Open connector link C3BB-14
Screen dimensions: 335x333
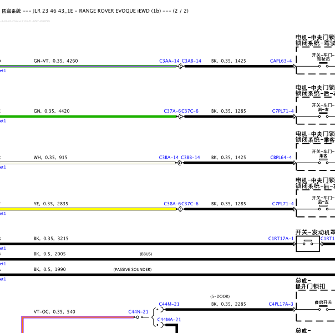190,158
